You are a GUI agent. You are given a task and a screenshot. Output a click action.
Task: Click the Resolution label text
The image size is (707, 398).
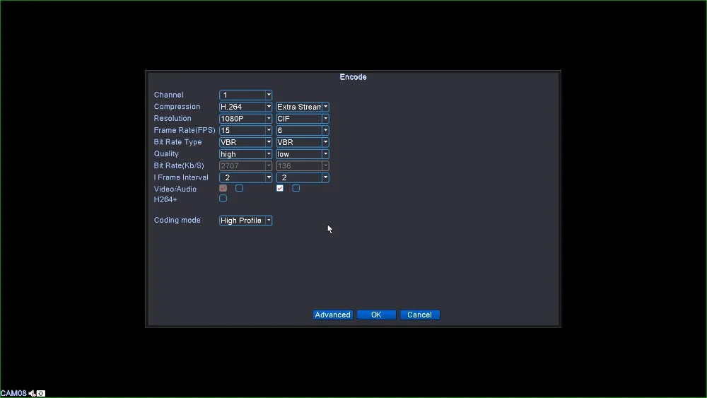173,119
